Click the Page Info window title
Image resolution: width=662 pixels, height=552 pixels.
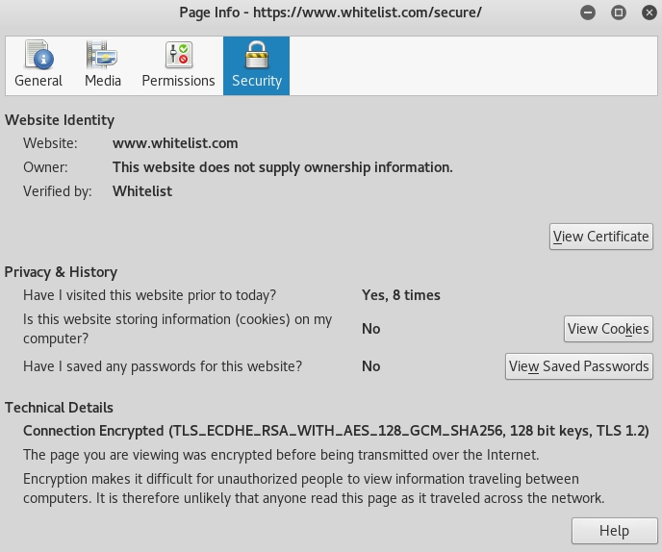(330, 13)
